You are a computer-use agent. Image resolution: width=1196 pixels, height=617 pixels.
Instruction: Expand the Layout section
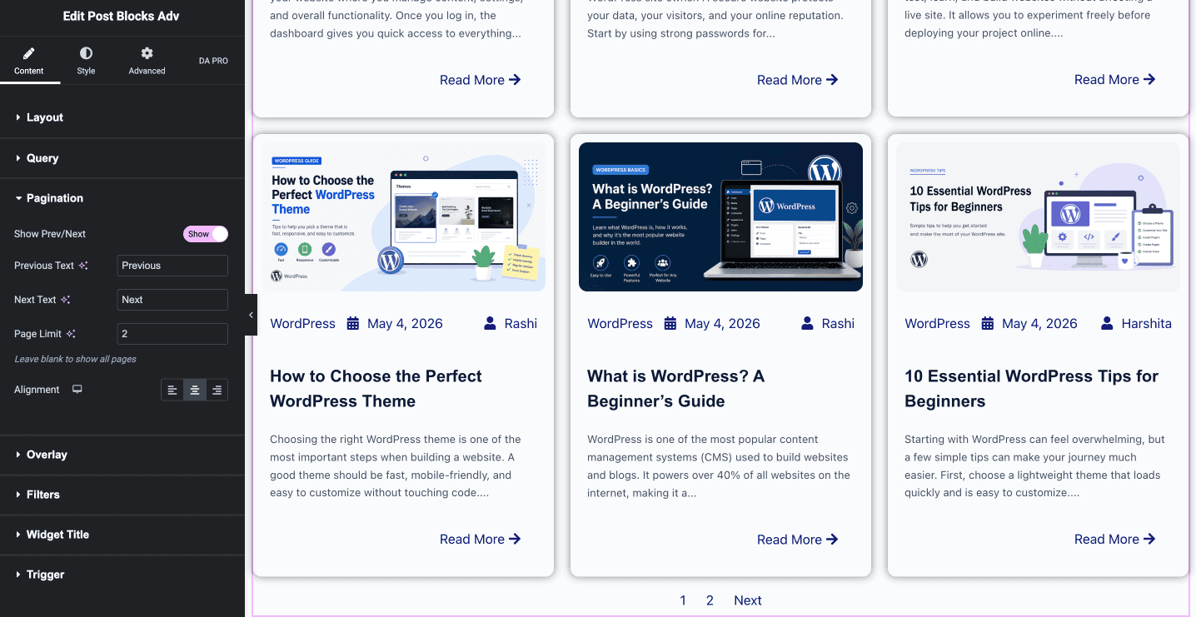click(x=122, y=117)
